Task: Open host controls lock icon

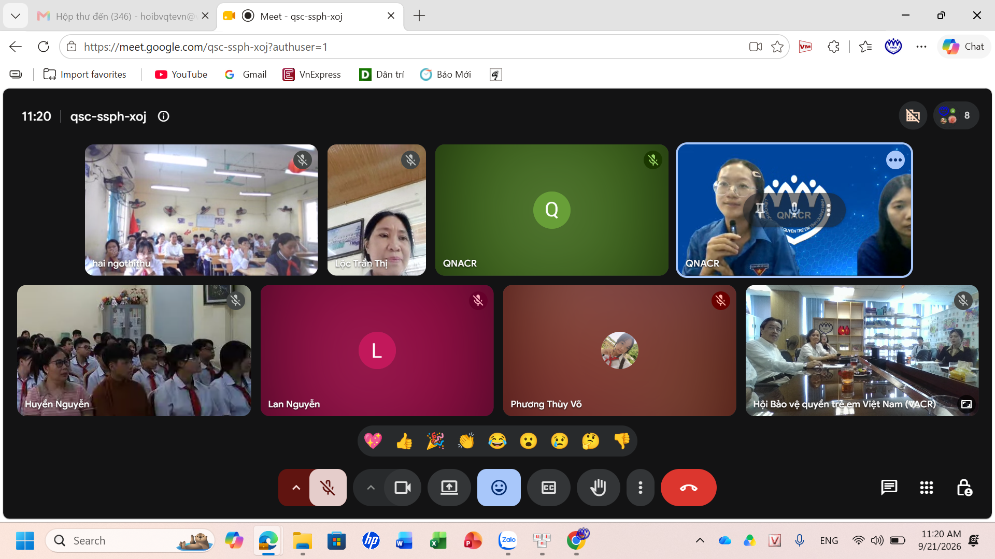Action: 964,488
